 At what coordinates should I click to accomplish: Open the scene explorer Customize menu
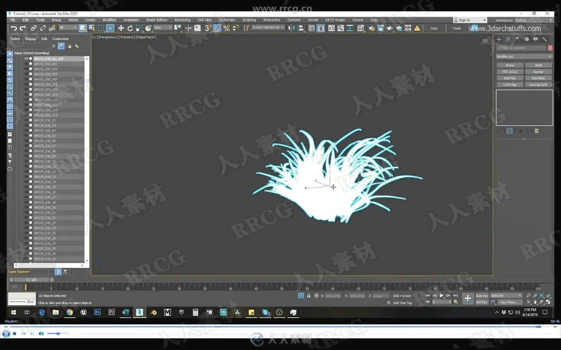pos(60,39)
